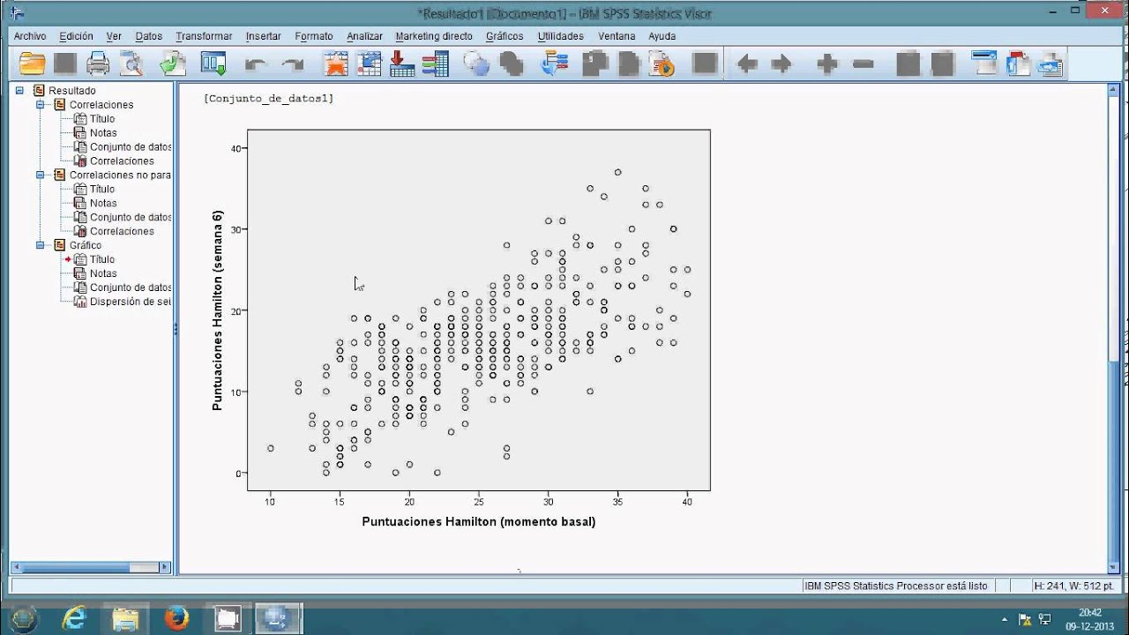
Task: Select Título under first Correlaciones
Action: [x=102, y=118]
